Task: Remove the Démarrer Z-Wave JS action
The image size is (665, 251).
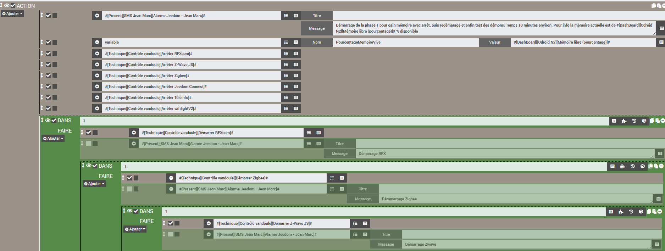Action: (x=209, y=223)
